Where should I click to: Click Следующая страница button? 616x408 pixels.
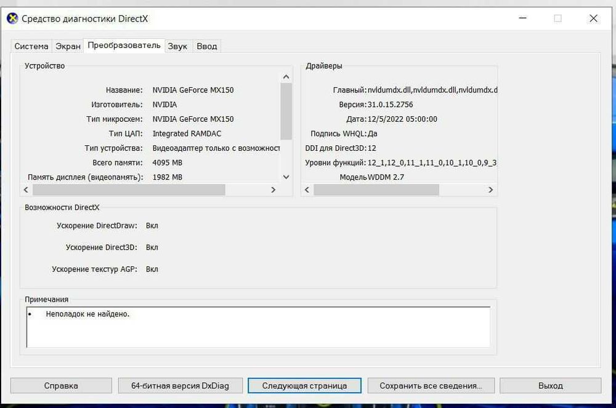[x=304, y=386]
